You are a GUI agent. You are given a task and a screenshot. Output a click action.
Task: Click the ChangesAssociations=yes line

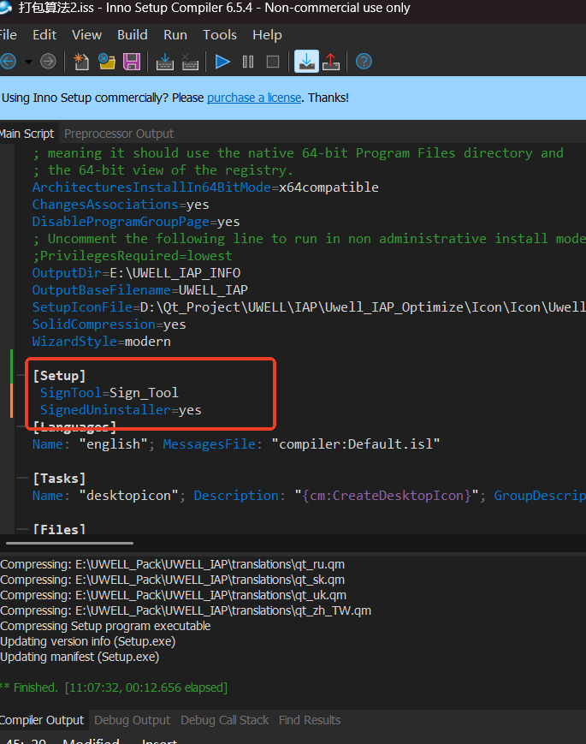tap(121, 205)
